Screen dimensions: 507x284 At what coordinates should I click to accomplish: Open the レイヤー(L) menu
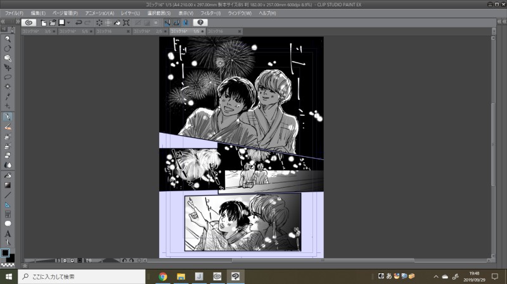pos(131,13)
